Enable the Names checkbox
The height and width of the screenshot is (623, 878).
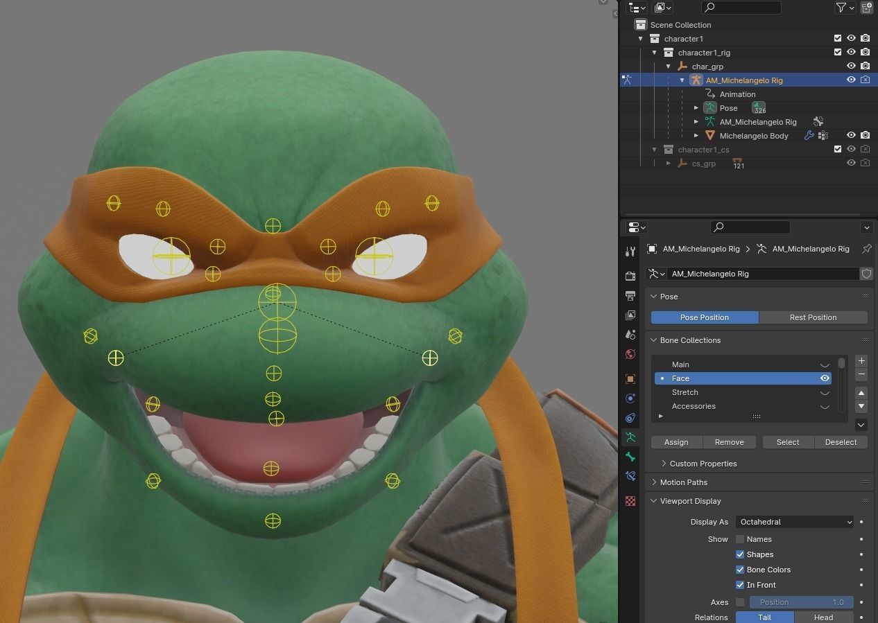click(740, 539)
